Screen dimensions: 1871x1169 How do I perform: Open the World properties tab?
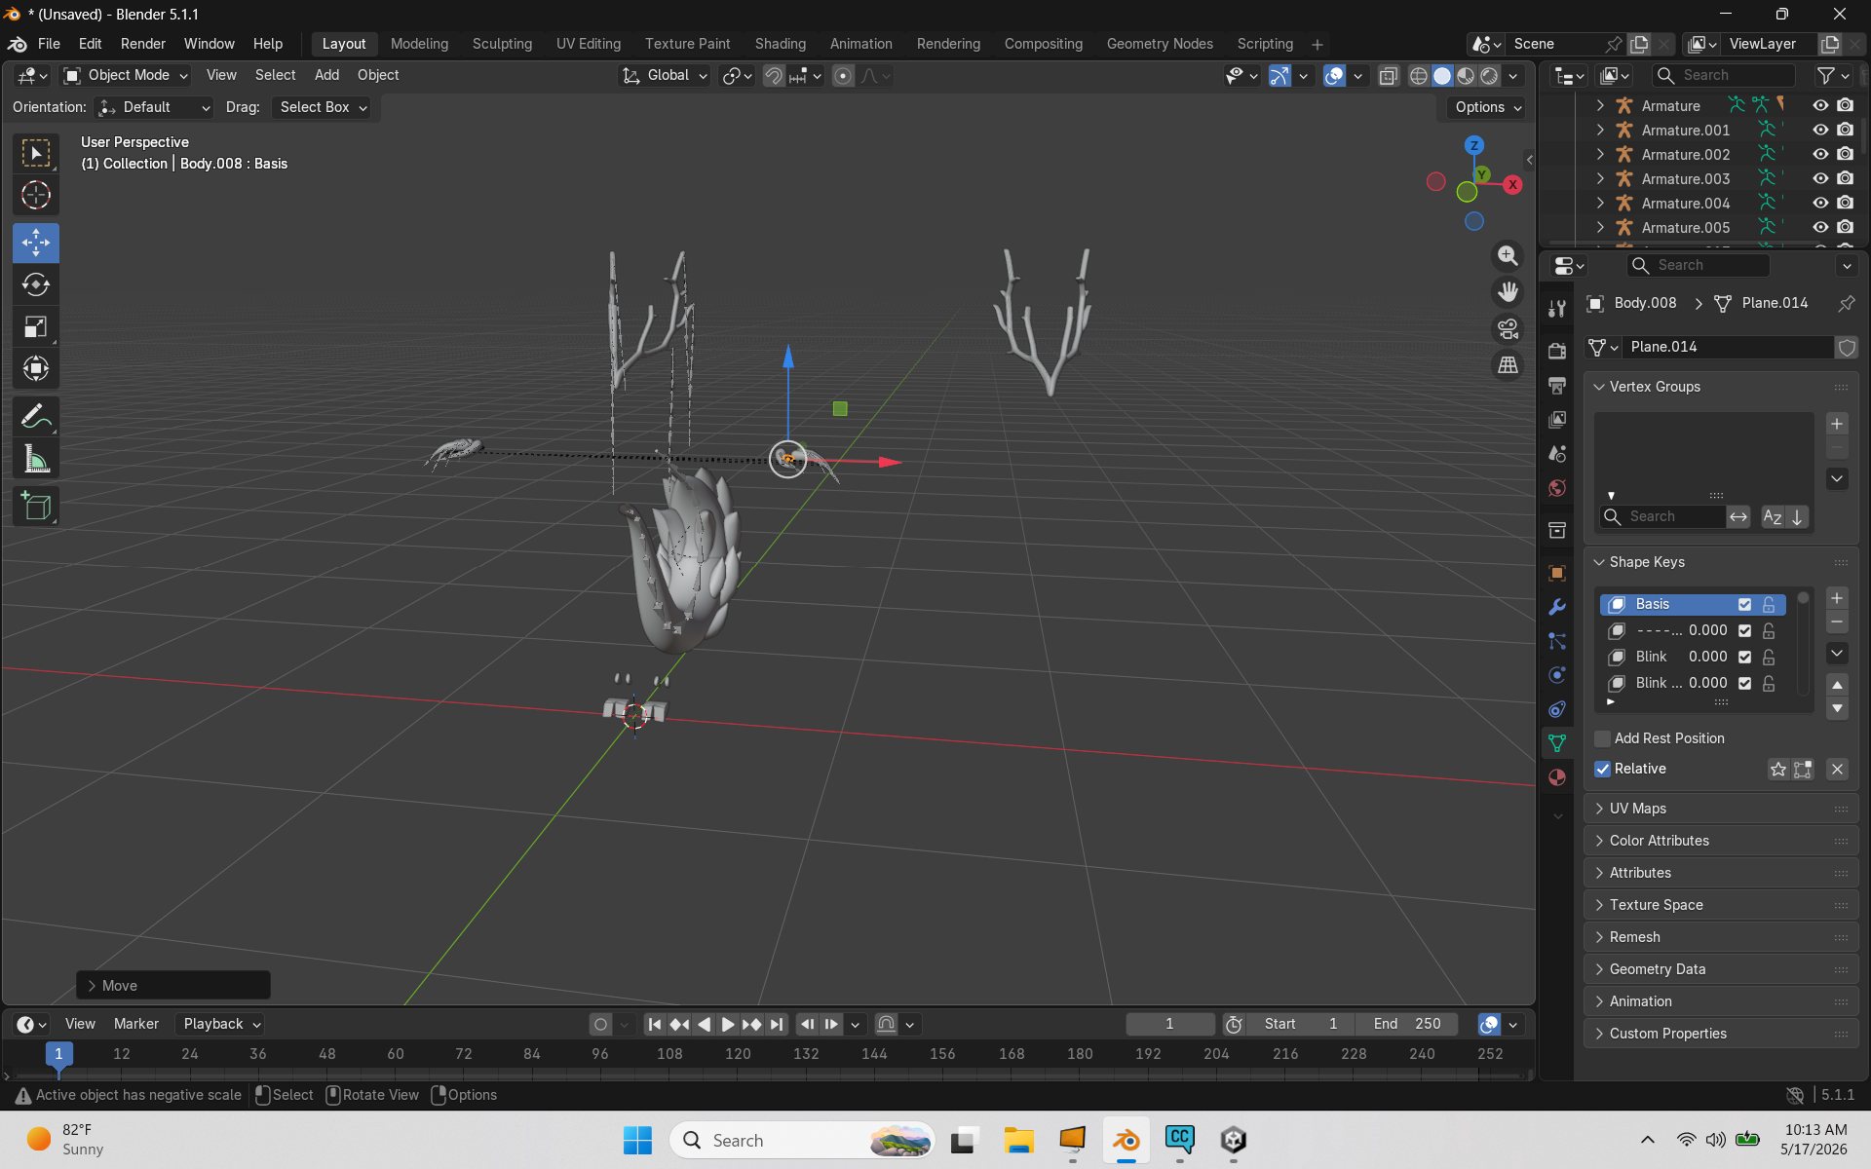click(1557, 488)
